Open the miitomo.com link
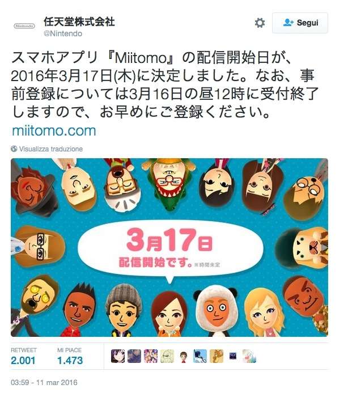The image size is (344, 393). pos(54,131)
